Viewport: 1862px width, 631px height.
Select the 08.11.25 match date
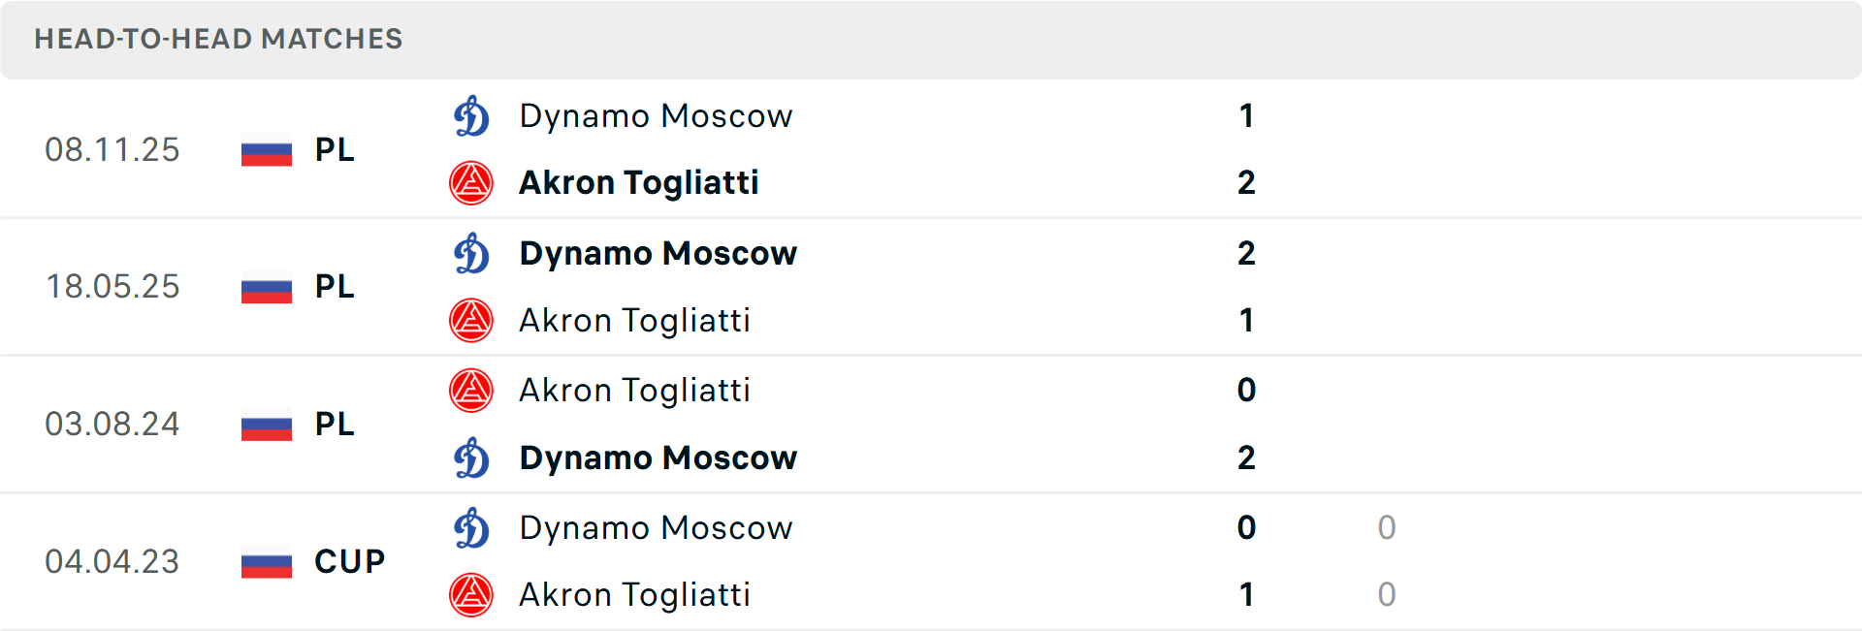click(x=112, y=151)
